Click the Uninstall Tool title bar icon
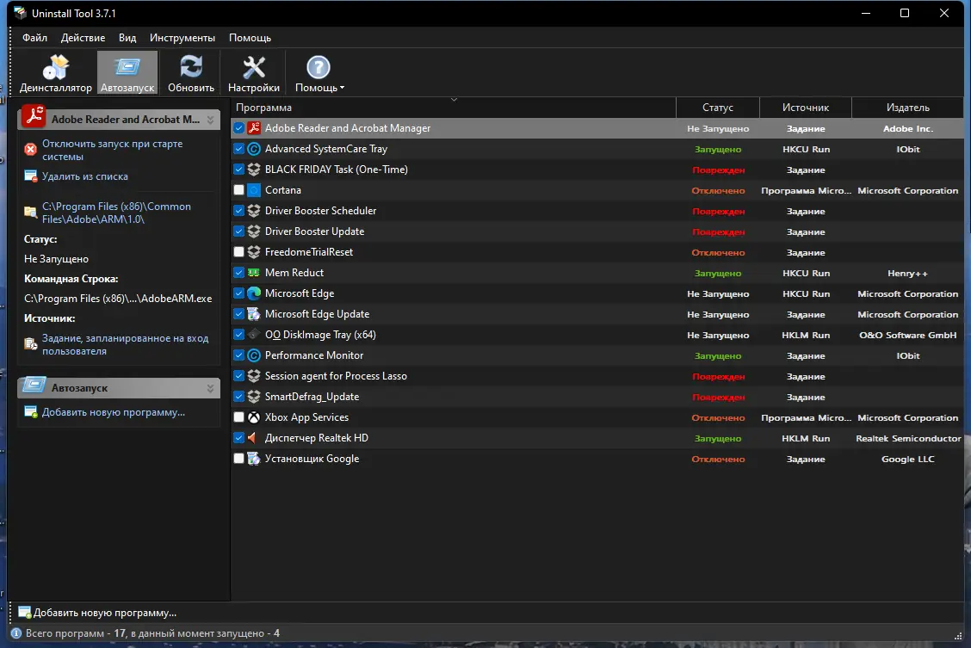 pyautogui.click(x=21, y=13)
